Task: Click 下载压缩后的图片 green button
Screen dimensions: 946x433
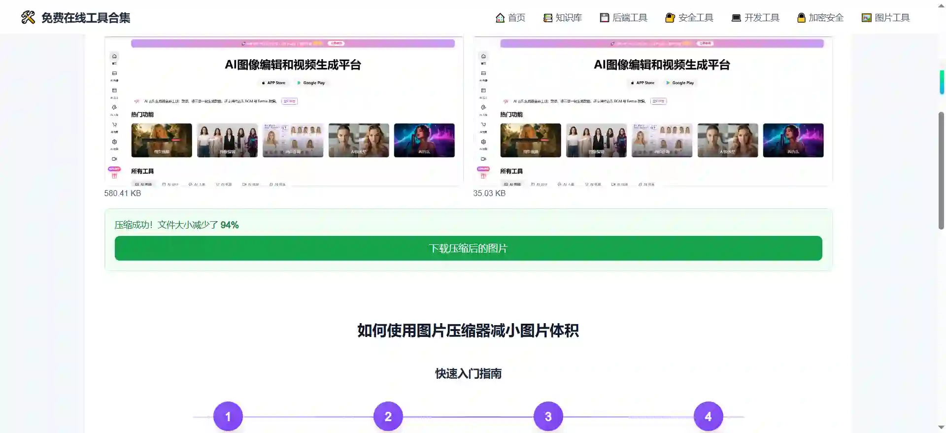Action: (468, 248)
